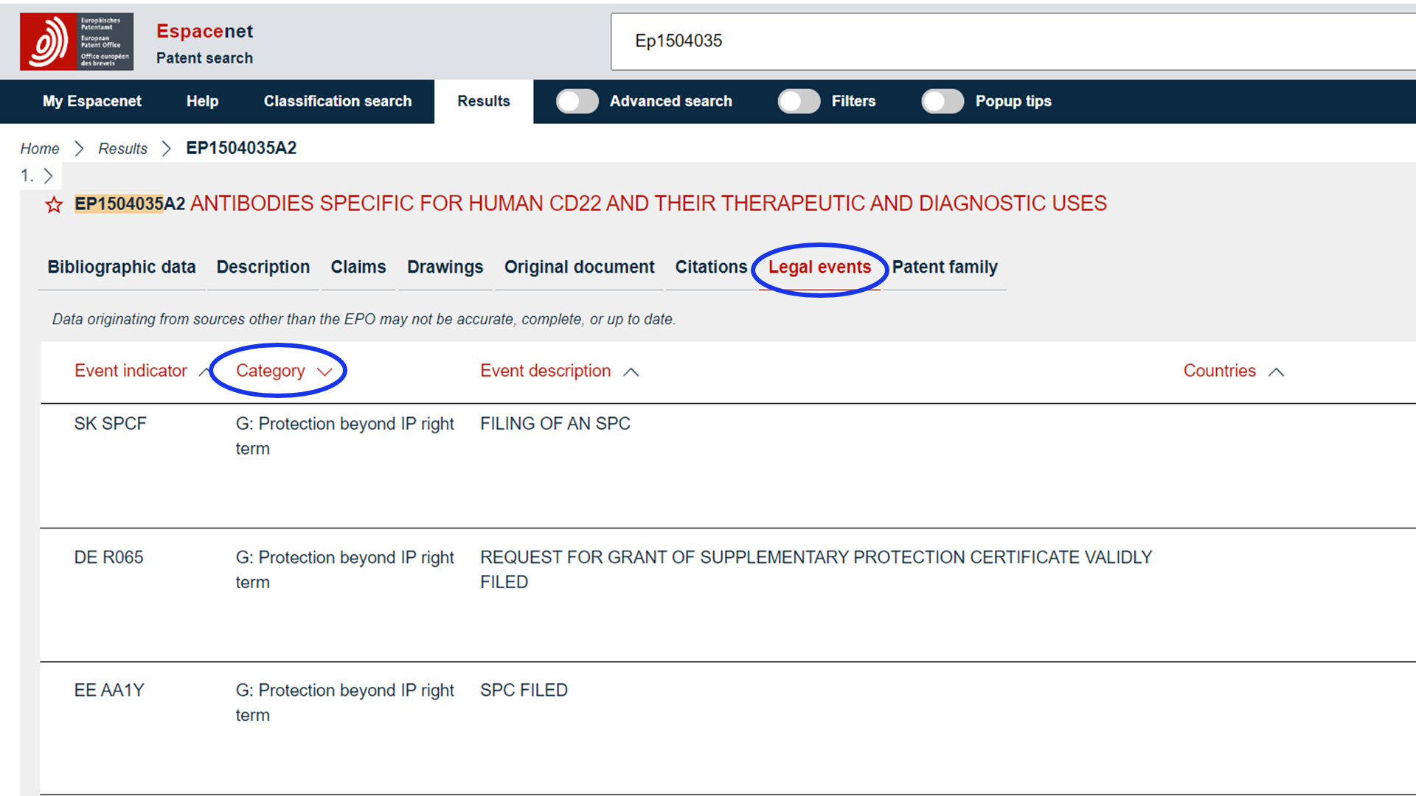The image size is (1416, 796).
Task: Click the chevron next to result number 1
Action: click(x=49, y=175)
